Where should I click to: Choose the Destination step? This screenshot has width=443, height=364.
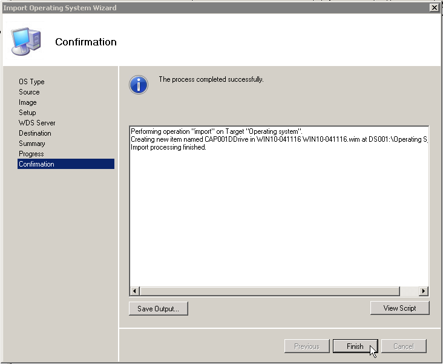(x=35, y=133)
